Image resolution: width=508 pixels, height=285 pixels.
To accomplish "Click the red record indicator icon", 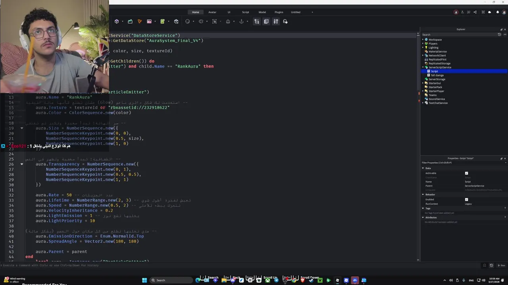I will pos(456,12).
